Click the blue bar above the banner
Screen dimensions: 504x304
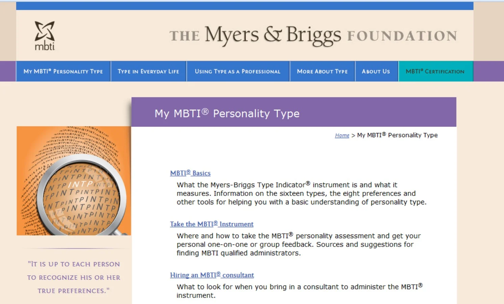[245, 6]
